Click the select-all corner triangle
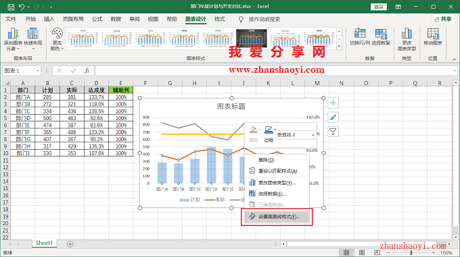This screenshot has height=257, width=460. 7,83
